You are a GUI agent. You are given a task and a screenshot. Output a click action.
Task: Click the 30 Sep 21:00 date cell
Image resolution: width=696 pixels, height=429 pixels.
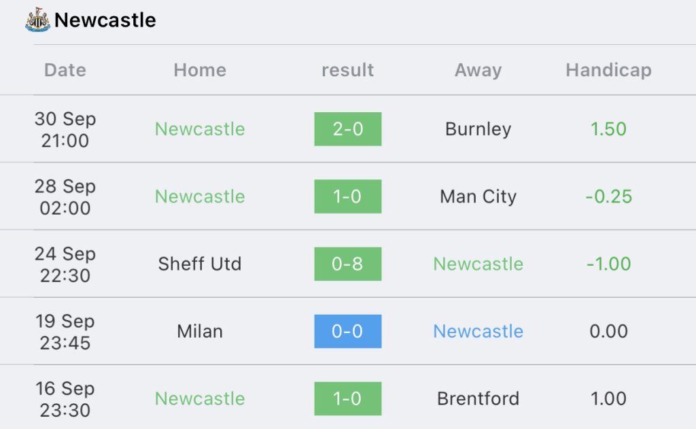(65, 129)
